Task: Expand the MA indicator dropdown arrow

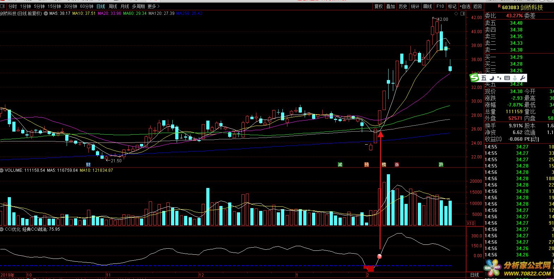Action: (46, 13)
